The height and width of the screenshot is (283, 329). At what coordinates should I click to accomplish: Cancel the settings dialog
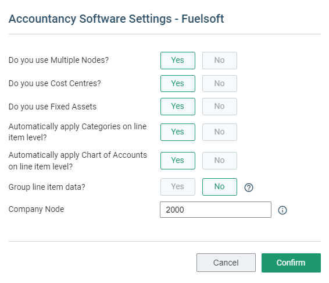[226, 263]
